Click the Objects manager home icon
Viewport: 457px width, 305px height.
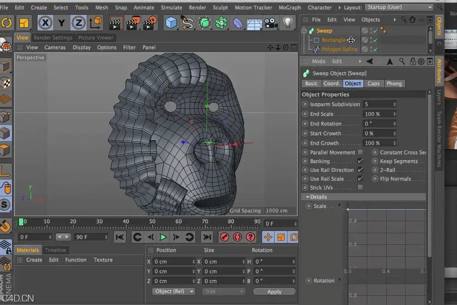412,20
